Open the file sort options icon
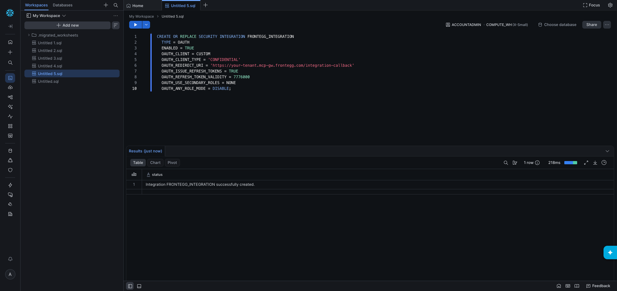Viewport: 617px width, 291px height. click(116, 25)
